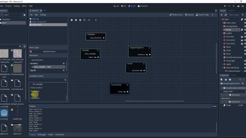Click the Action node pressed output port

tap(144, 71)
